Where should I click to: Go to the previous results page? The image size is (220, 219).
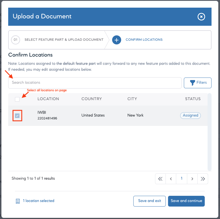tap(171, 179)
